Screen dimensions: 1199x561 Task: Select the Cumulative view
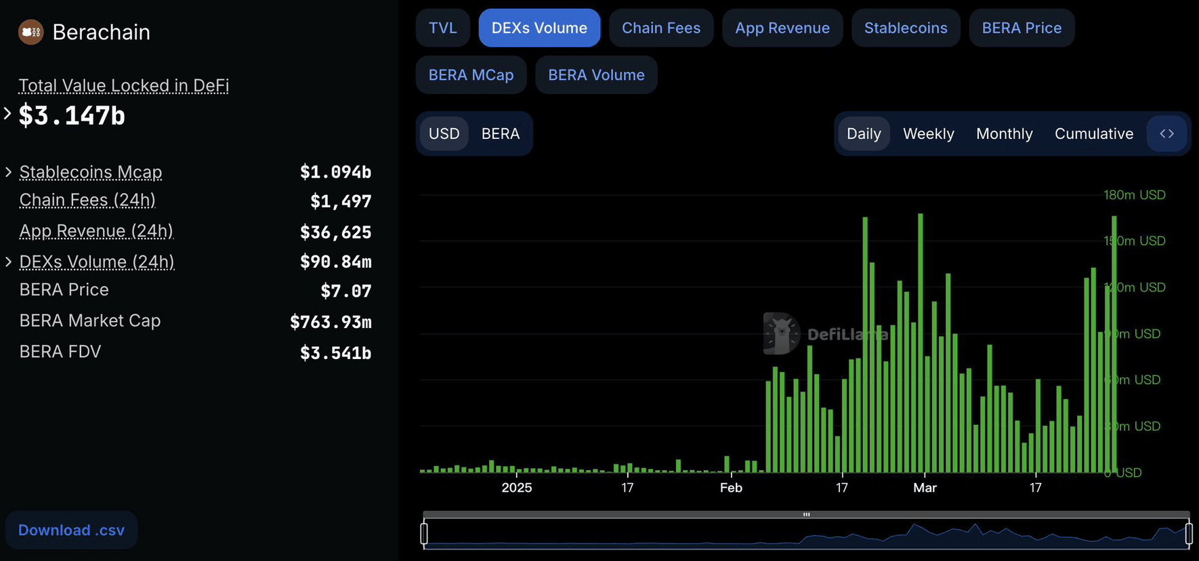[x=1093, y=133]
